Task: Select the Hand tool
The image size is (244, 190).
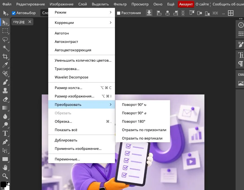Action: (5, 167)
